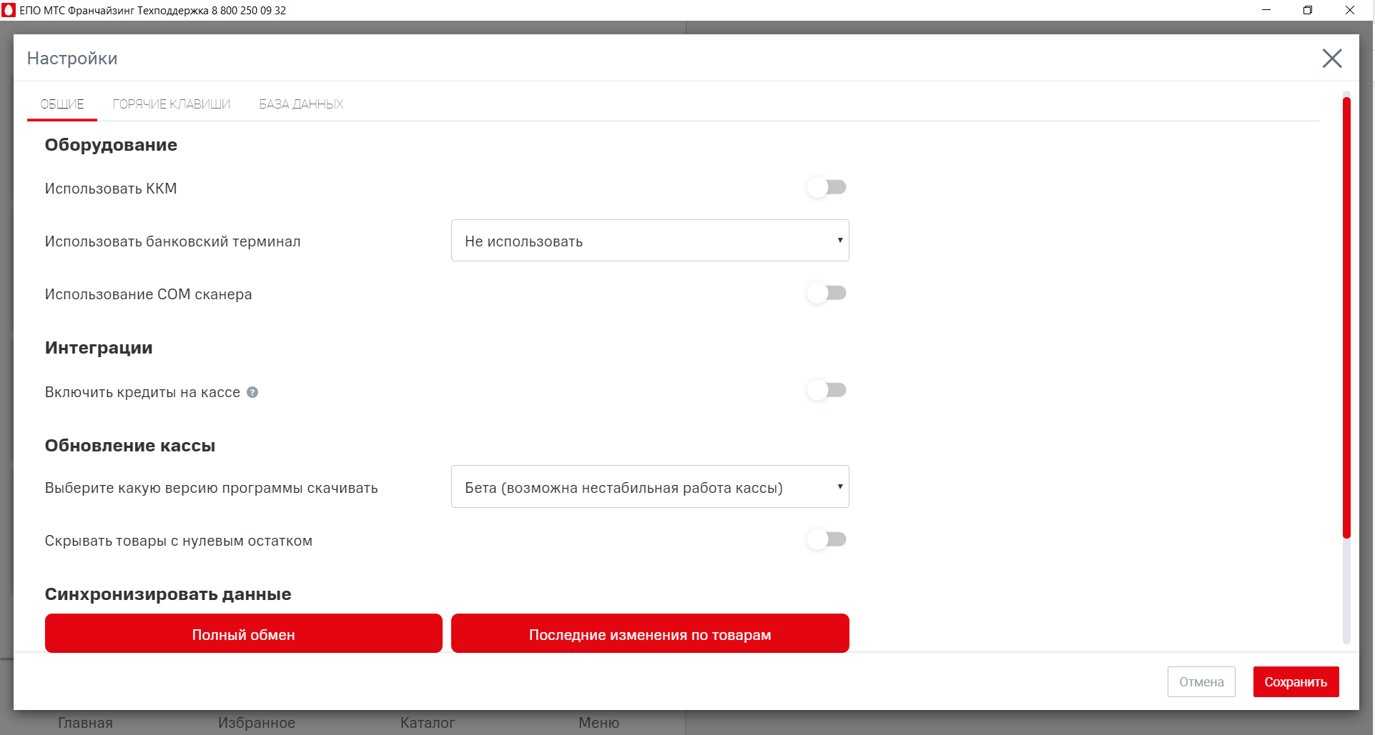Click the Интеграции section heading
Screen dimensions: 1375x735
(99, 348)
